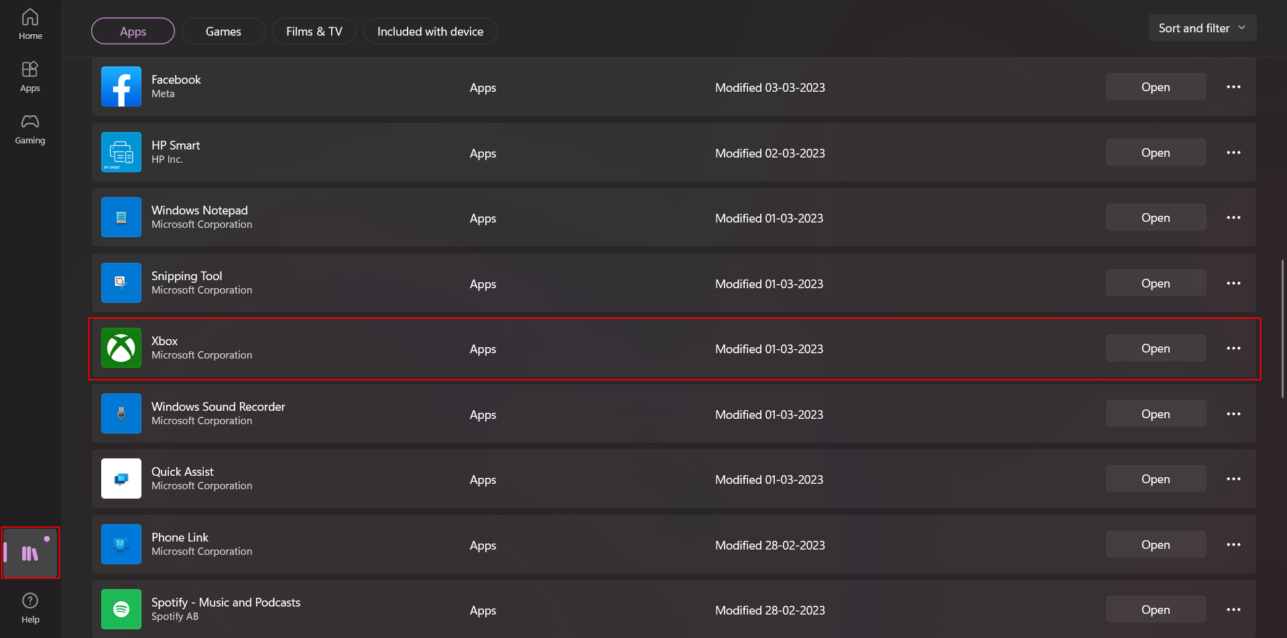The height and width of the screenshot is (638, 1287).
Task: Click 'Spotify - Music and Podcasts' title
Action: coord(226,602)
